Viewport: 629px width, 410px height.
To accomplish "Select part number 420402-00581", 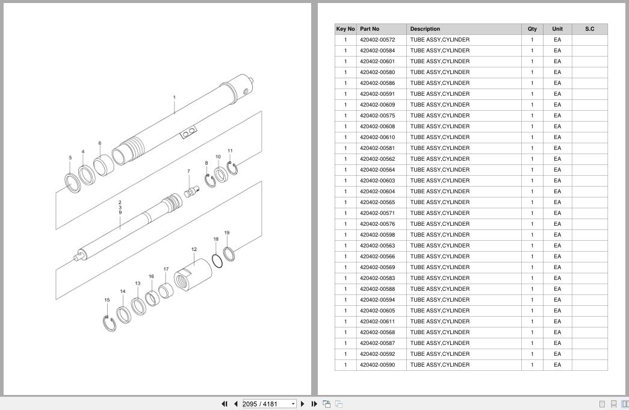I will pos(377,148).
